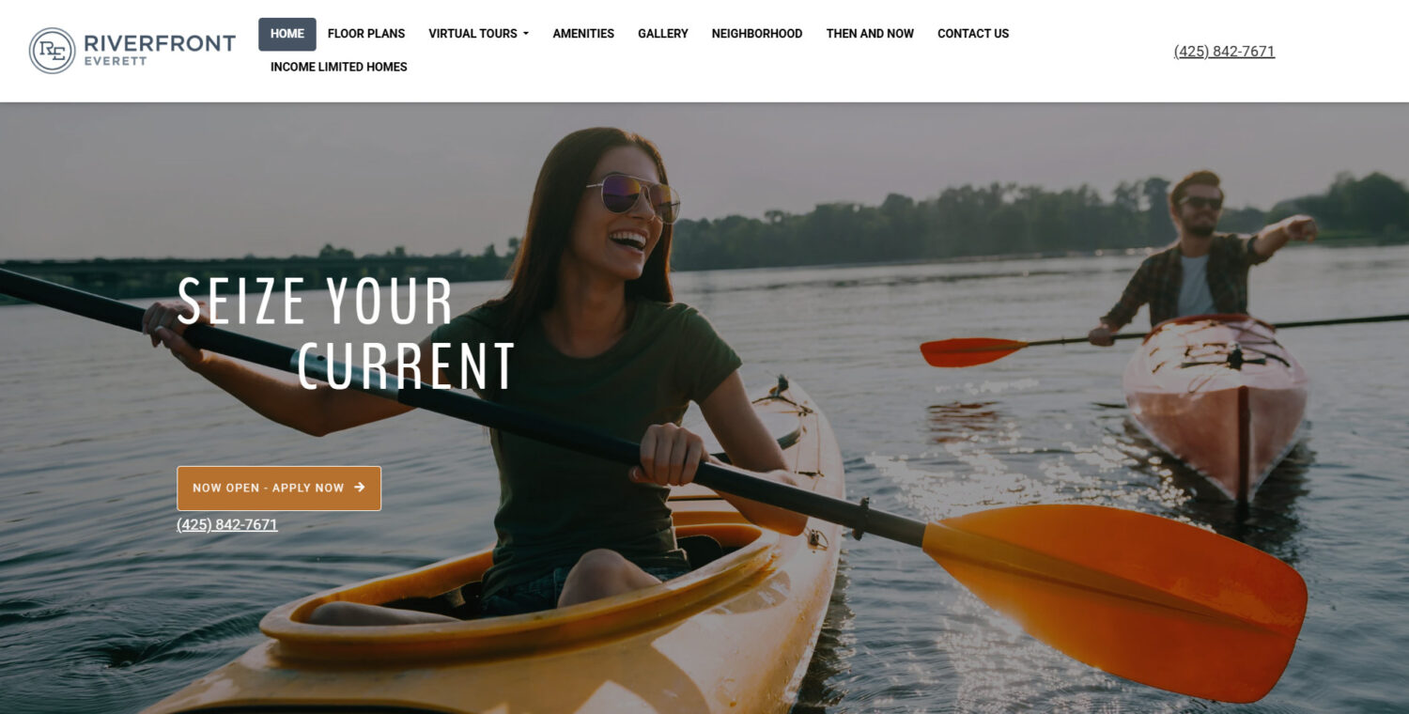
Task: Click the circular RE logo emblem
Action: (52, 51)
